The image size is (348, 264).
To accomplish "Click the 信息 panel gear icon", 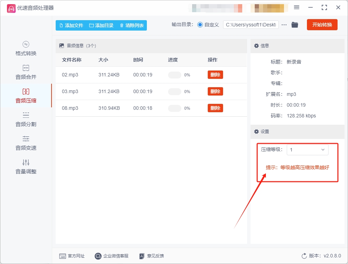I will click(256, 46).
